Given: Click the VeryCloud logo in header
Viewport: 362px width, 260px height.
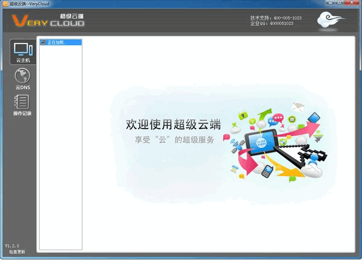Looking at the screenshot, I should point(48,20).
